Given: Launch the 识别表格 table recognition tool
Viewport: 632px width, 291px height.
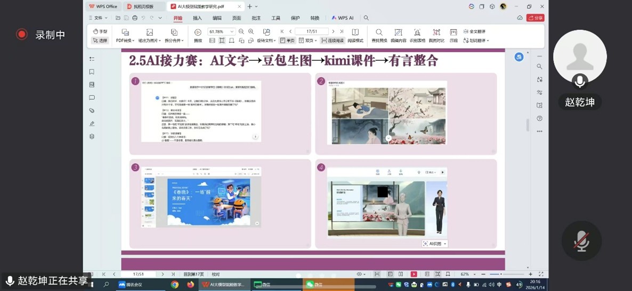Looking at the screenshot, I should (x=417, y=36).
